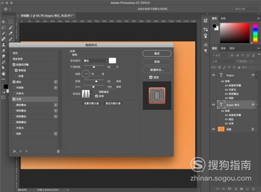Open the Paragraph panel icon
The height and width of the screenshot is (192, 261).
[x=206, y=51]
